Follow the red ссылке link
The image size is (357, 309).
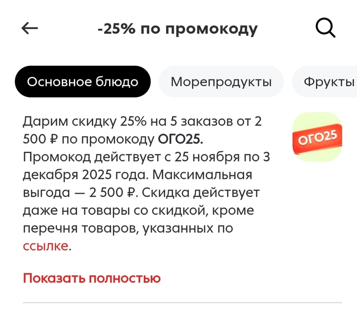[x=45, y=246]
